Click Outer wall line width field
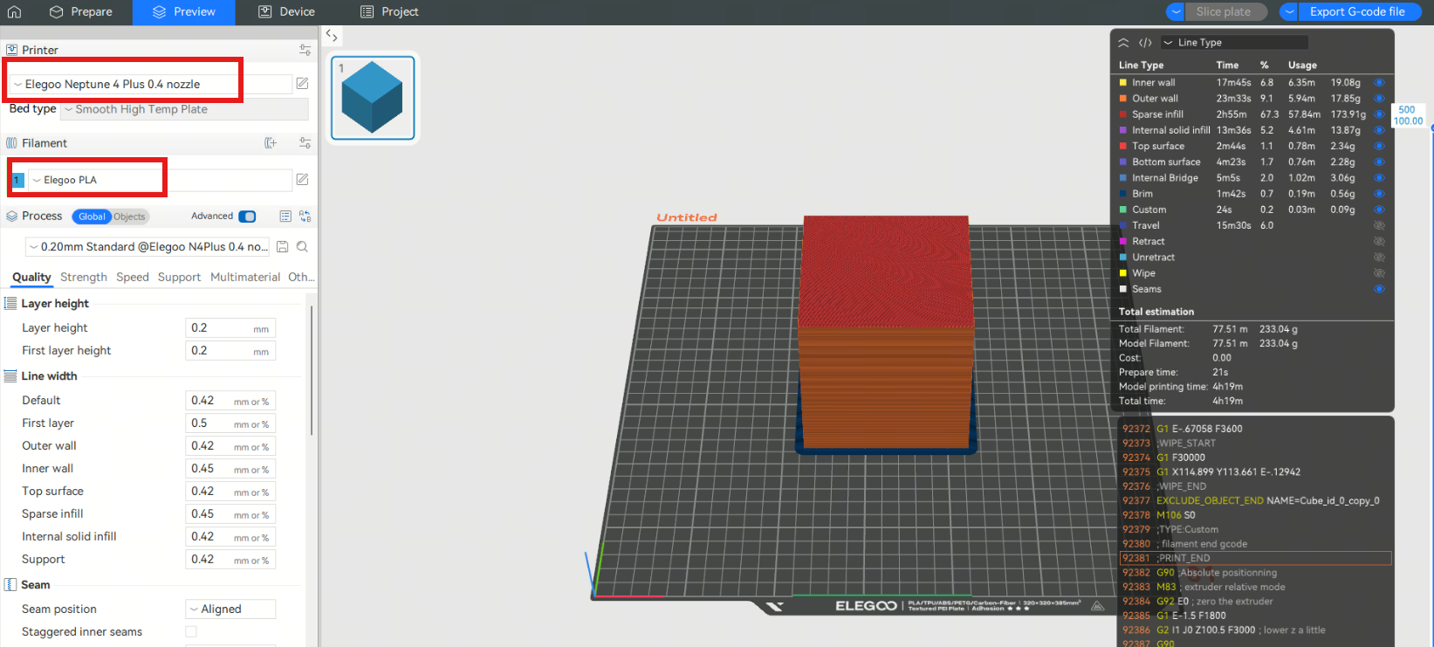The image size is (1434, 647). (x=230, y=445)
